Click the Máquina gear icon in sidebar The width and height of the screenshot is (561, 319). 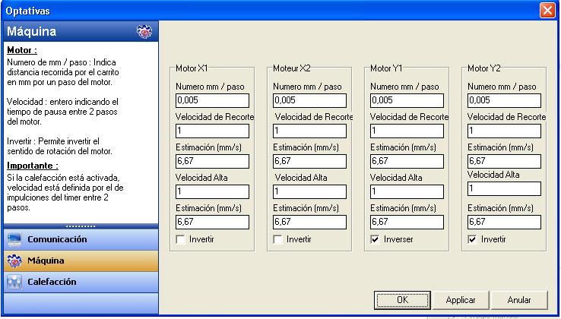tap(14, 261)
